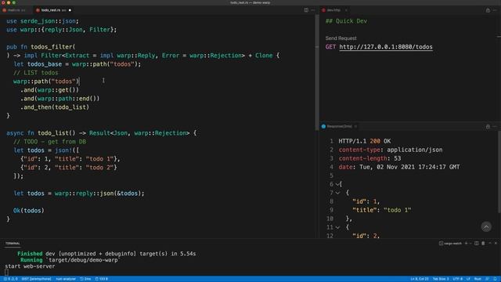Click the feedback icon in status bar
Image resolution: width=501 pixels, height=282 pixels.
(x=487, y=279)
